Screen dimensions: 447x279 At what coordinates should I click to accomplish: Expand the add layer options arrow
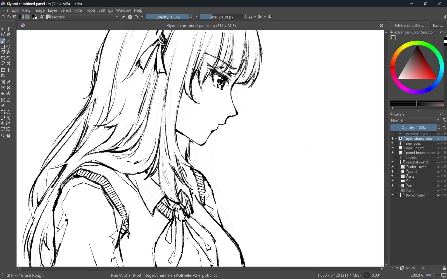tap(397, 268)
